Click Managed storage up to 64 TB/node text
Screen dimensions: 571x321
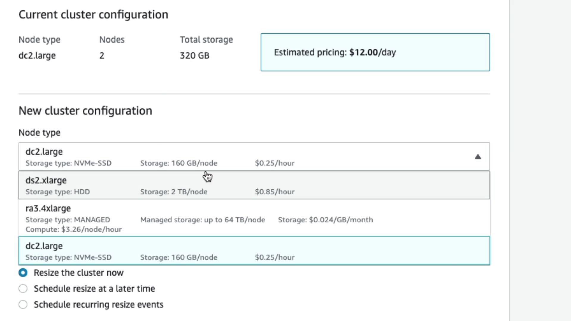pyautogui.click(x=203, y=220)
